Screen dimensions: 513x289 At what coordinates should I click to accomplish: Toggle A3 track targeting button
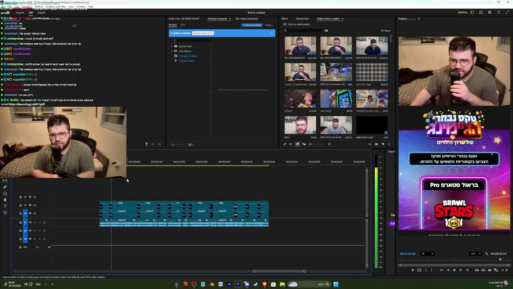(x=25, y=239)
